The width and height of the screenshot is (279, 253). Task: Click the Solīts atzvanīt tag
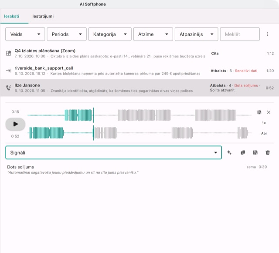[x=222, y=90]
